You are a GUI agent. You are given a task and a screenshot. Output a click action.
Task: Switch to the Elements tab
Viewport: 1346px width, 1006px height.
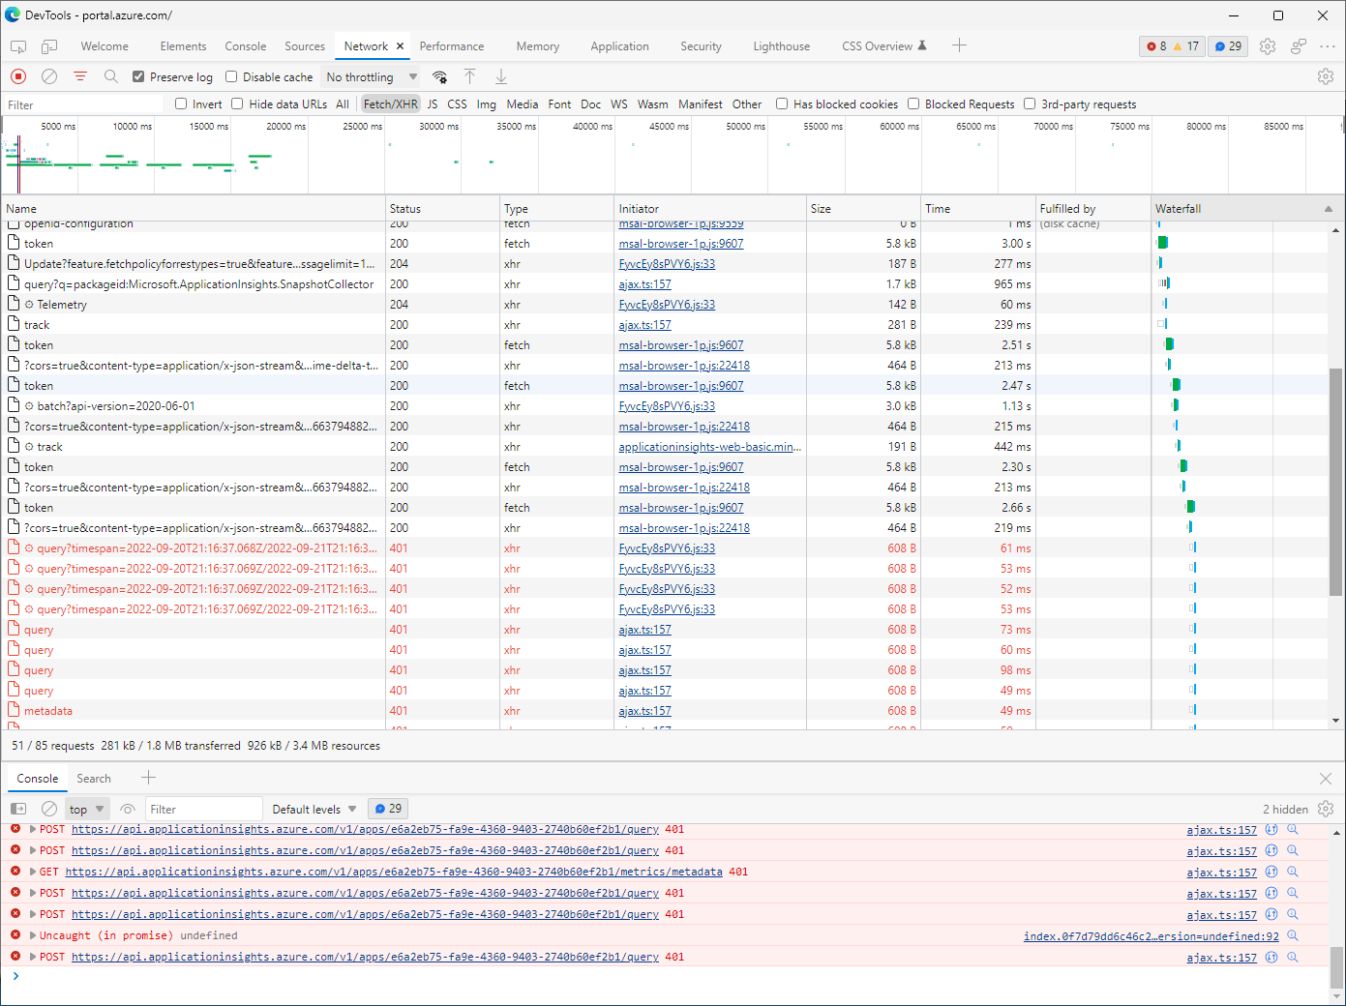[183, 46]
